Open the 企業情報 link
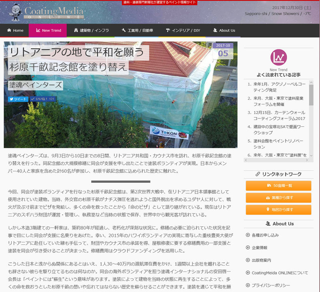 point(259,248)
